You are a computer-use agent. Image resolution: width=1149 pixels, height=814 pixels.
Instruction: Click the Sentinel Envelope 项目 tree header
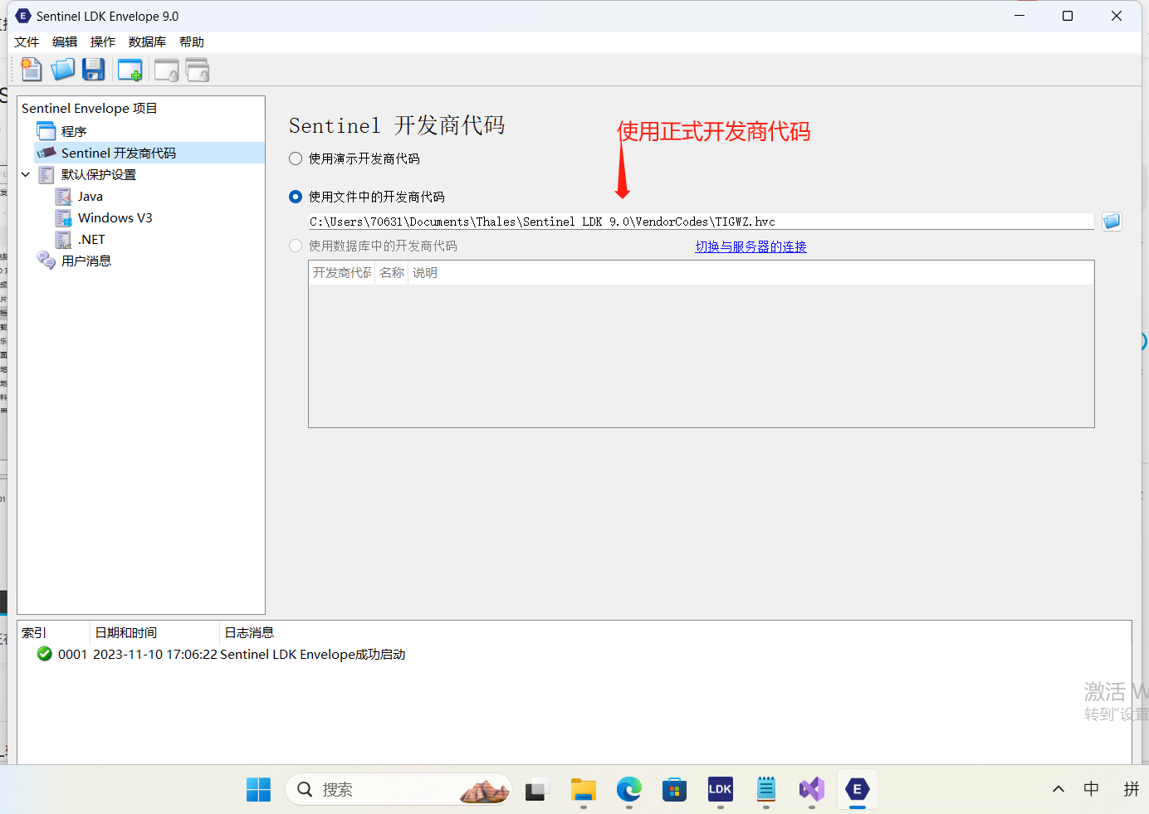[90, 108]
